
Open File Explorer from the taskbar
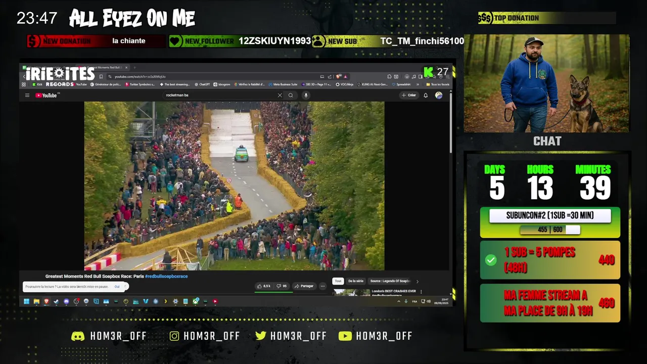pos(36,301)
